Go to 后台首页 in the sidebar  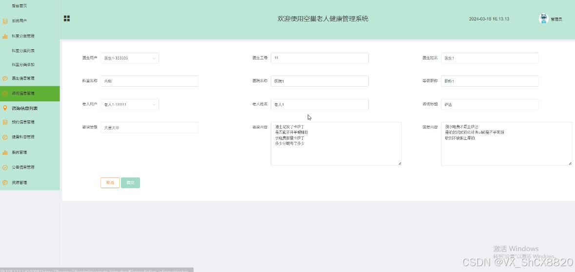click(20, 6)
